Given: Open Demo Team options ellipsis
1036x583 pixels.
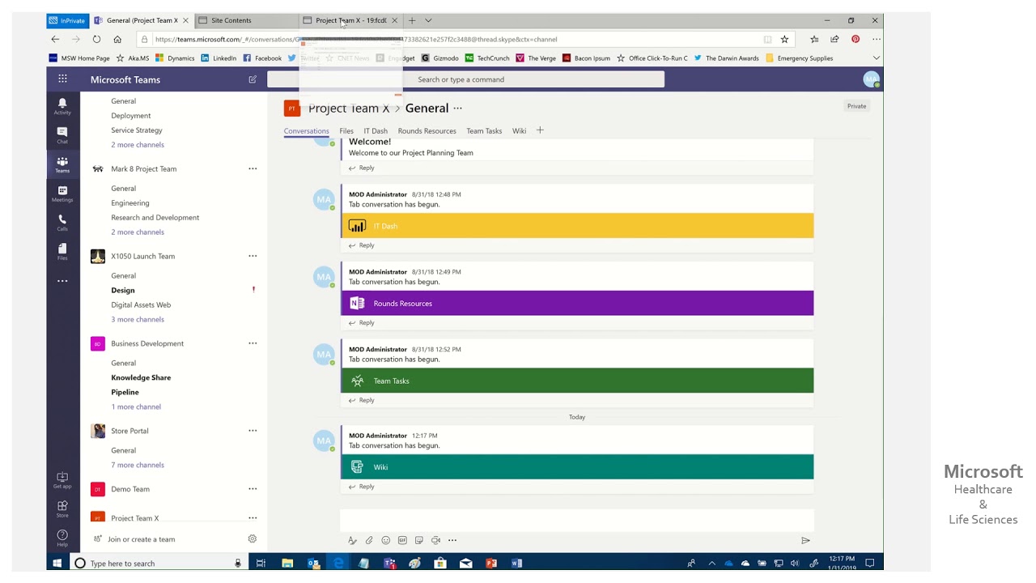Looking at the screenshot, I should pyautogui.click(x=253, y=489).
